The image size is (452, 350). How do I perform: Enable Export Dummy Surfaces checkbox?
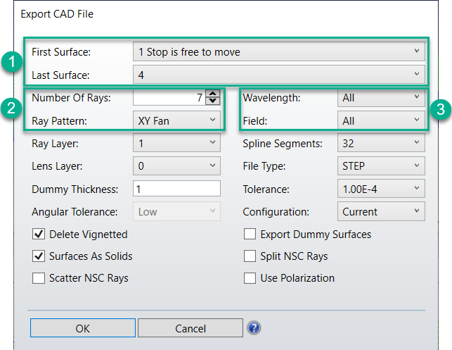pos(250,234)
